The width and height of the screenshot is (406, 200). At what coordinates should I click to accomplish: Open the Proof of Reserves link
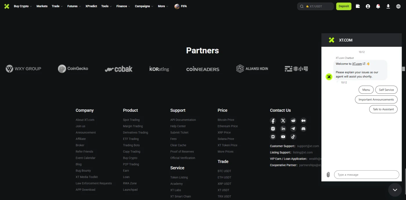pyautogui.click(x=182, y=152)
